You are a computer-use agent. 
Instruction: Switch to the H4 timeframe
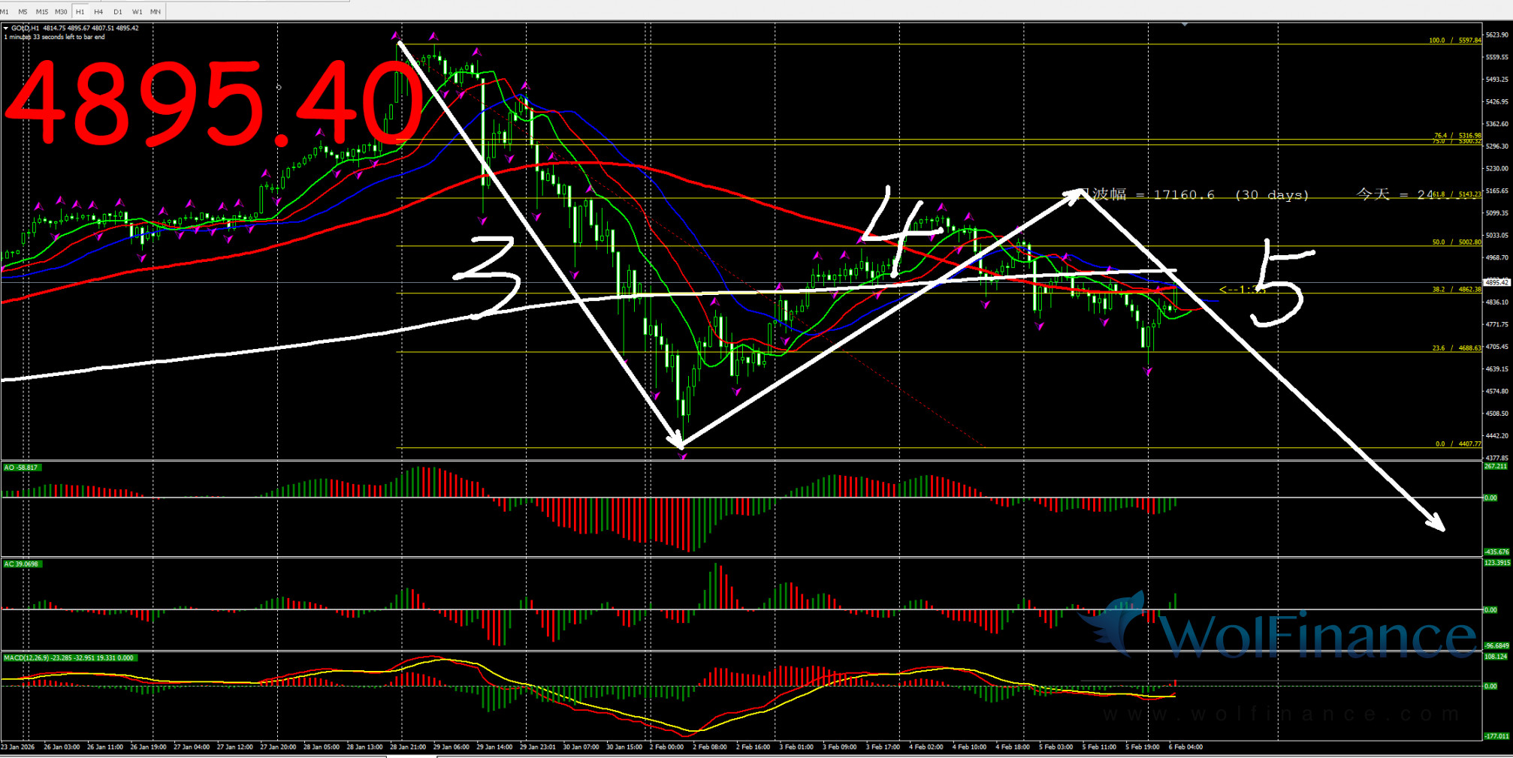tap(98, 12)
